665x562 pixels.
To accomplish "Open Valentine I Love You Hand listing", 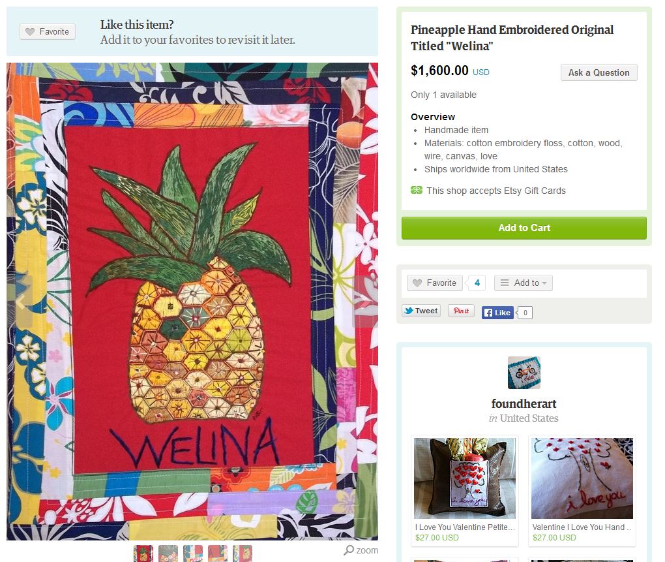I will pos(582,491).
